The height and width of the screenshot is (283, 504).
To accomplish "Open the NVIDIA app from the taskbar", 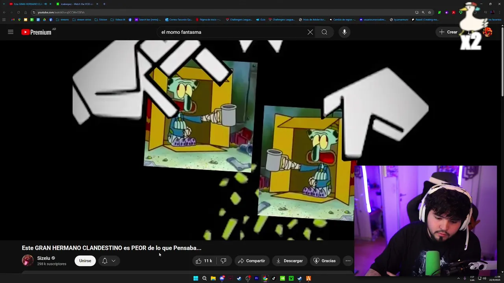I will 282,278.
